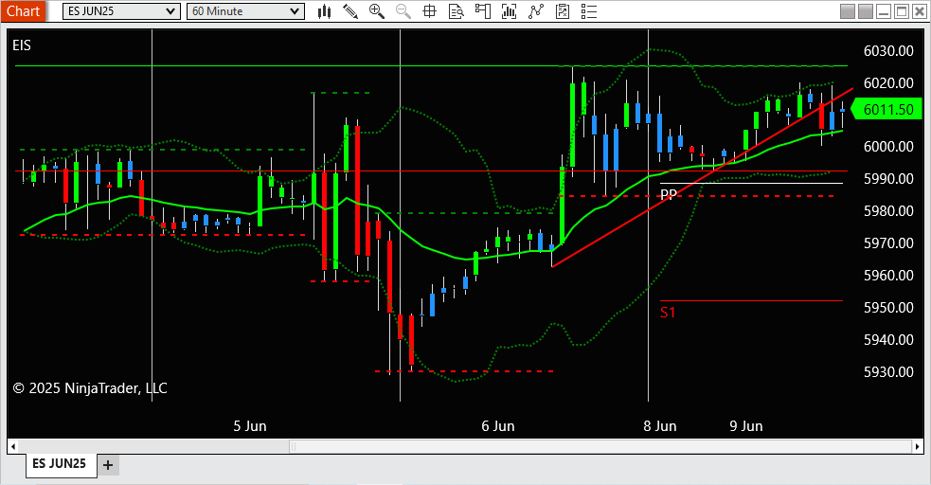Open the ES JUN25 instrument dropdown
Screen dimensions: 931x485
[121, 11]
